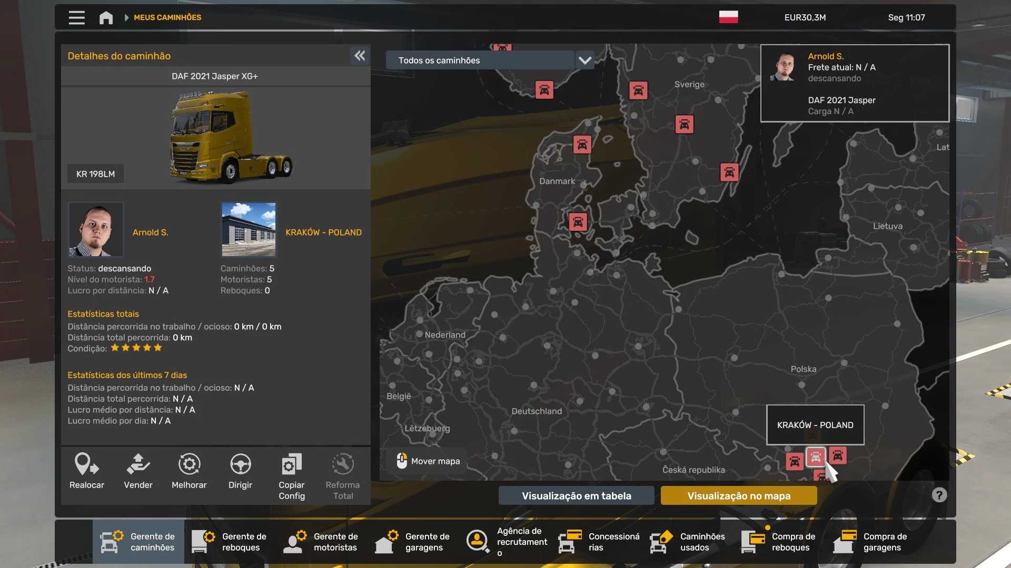Open driver Arnold S. name link
1011x568 pixels.
point(151,232)
